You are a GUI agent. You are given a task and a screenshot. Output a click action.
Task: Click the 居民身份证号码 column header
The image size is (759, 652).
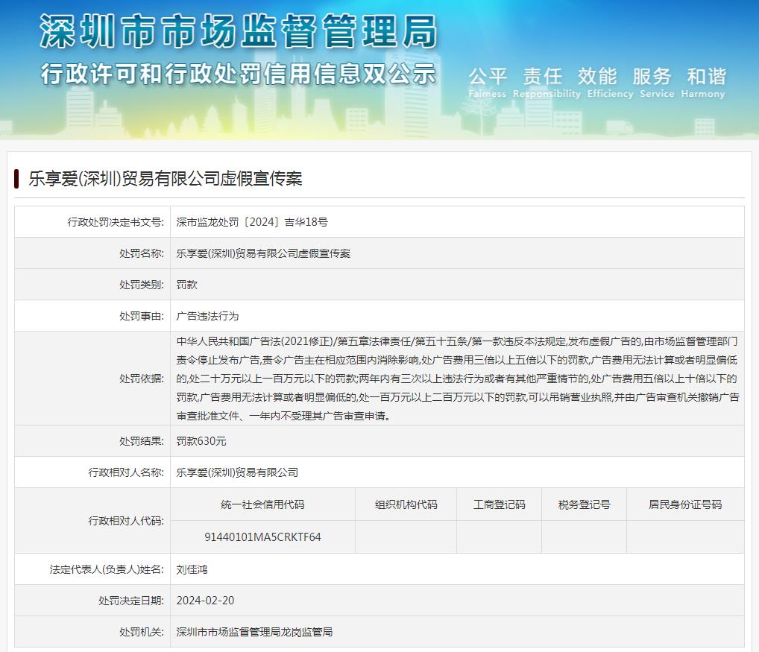(x=684, y=504)
